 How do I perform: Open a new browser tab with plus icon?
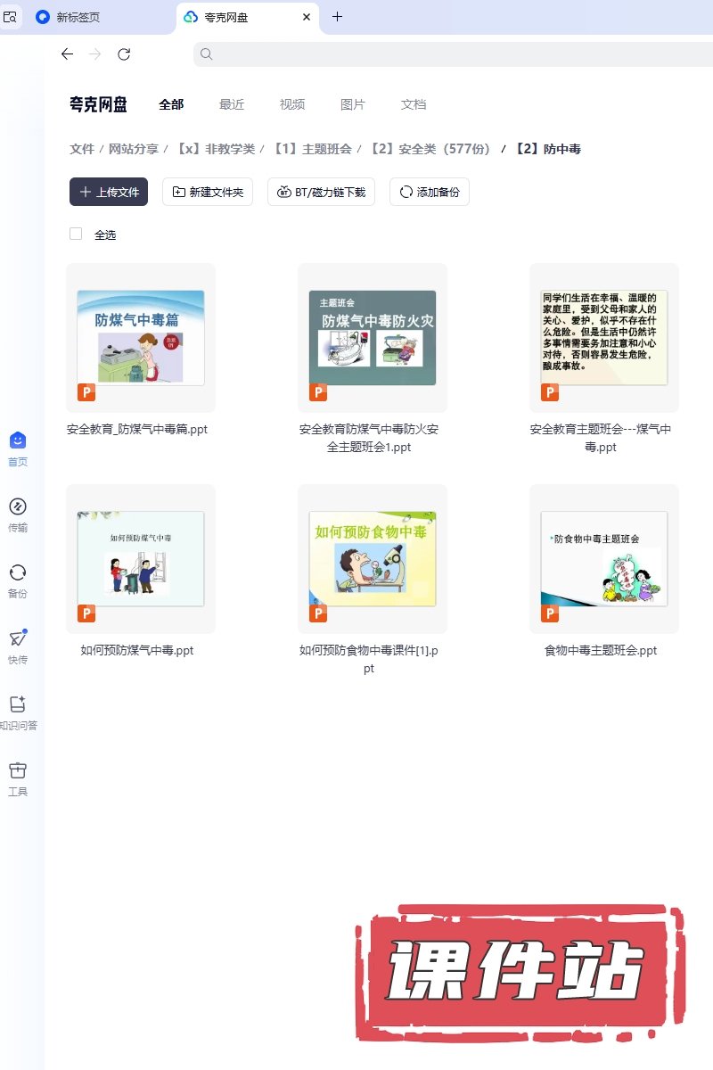[337, 17]
